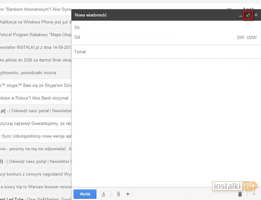
Task: Open the Gwarantujemy, że rata email
Action: click(x=35, y=124)
